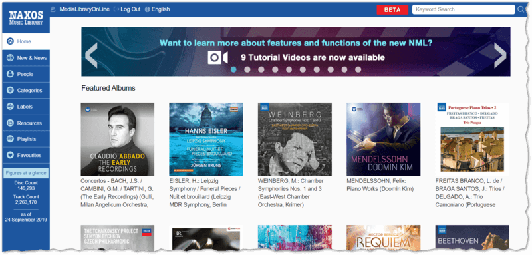
Task: Click the Log Out link
Action: pyautogui.click(x=130, y=9)
